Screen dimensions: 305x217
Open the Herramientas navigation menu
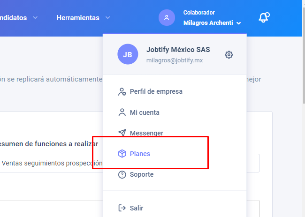pyautogui.click(x=78, y=18)
